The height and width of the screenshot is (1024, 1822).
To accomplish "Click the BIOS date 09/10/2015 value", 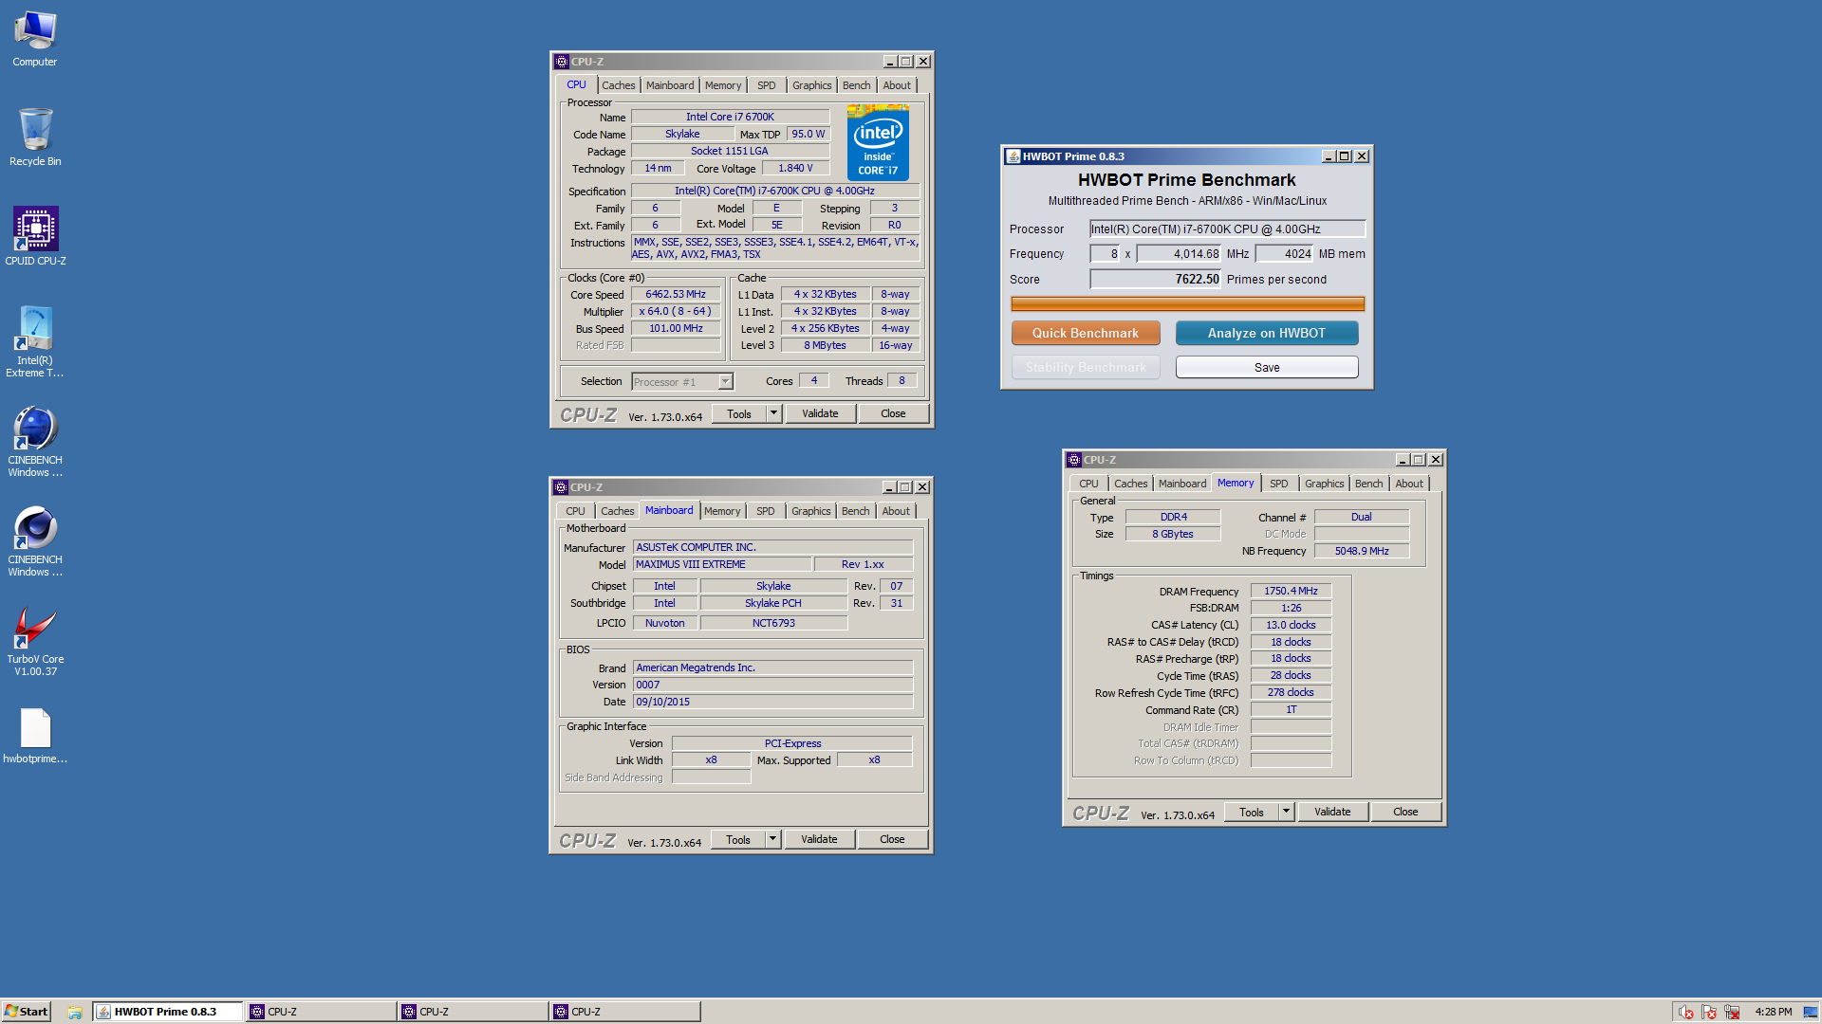I will point(772,702).
